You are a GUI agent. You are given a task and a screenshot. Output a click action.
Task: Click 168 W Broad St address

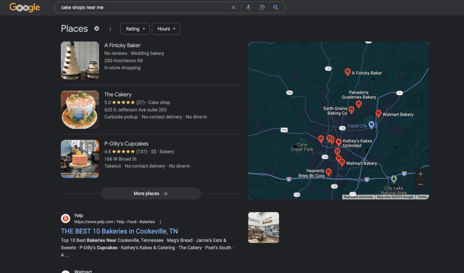click(120, 159)
